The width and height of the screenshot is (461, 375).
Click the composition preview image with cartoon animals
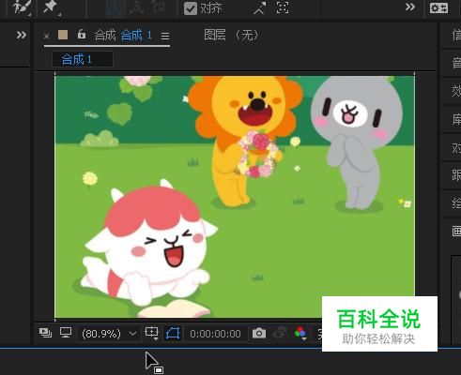pos(235,197)
